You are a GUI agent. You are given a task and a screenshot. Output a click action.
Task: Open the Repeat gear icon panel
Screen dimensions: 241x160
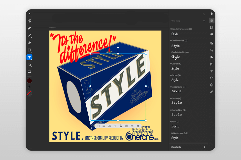click(x=212, y=85)
